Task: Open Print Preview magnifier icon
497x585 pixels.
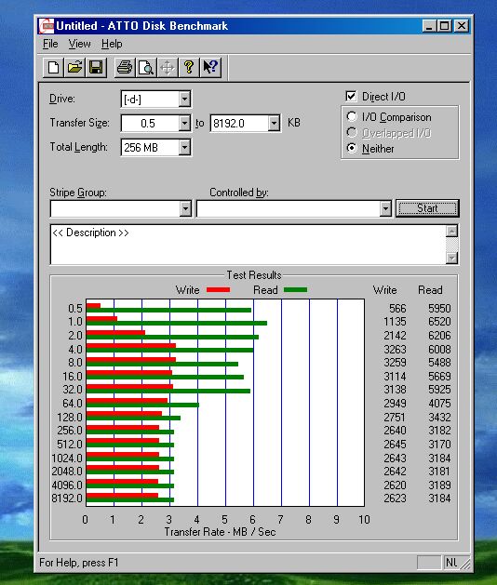Action: [146, 68]
